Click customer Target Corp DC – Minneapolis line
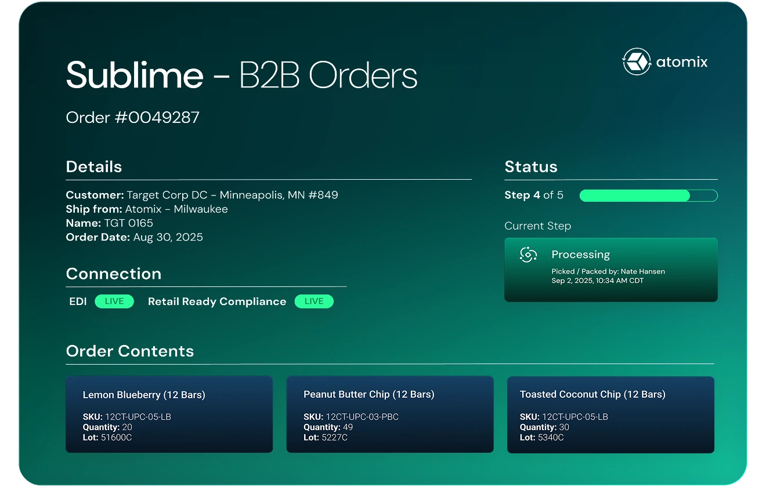Viewport: 766px width, 487px height. coord(202,195)
